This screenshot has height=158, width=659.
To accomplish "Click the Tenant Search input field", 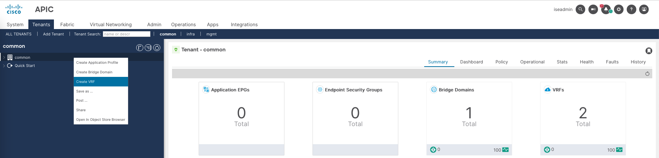I will tap(127, 34).
